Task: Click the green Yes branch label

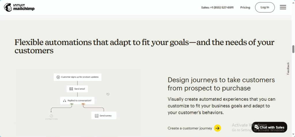Action: coord(71,104)
